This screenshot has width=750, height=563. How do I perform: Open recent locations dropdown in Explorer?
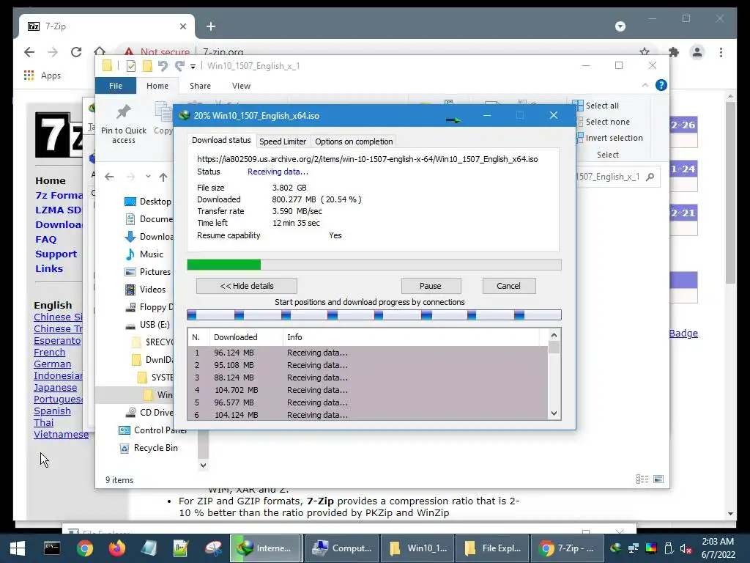pos(148,177)
